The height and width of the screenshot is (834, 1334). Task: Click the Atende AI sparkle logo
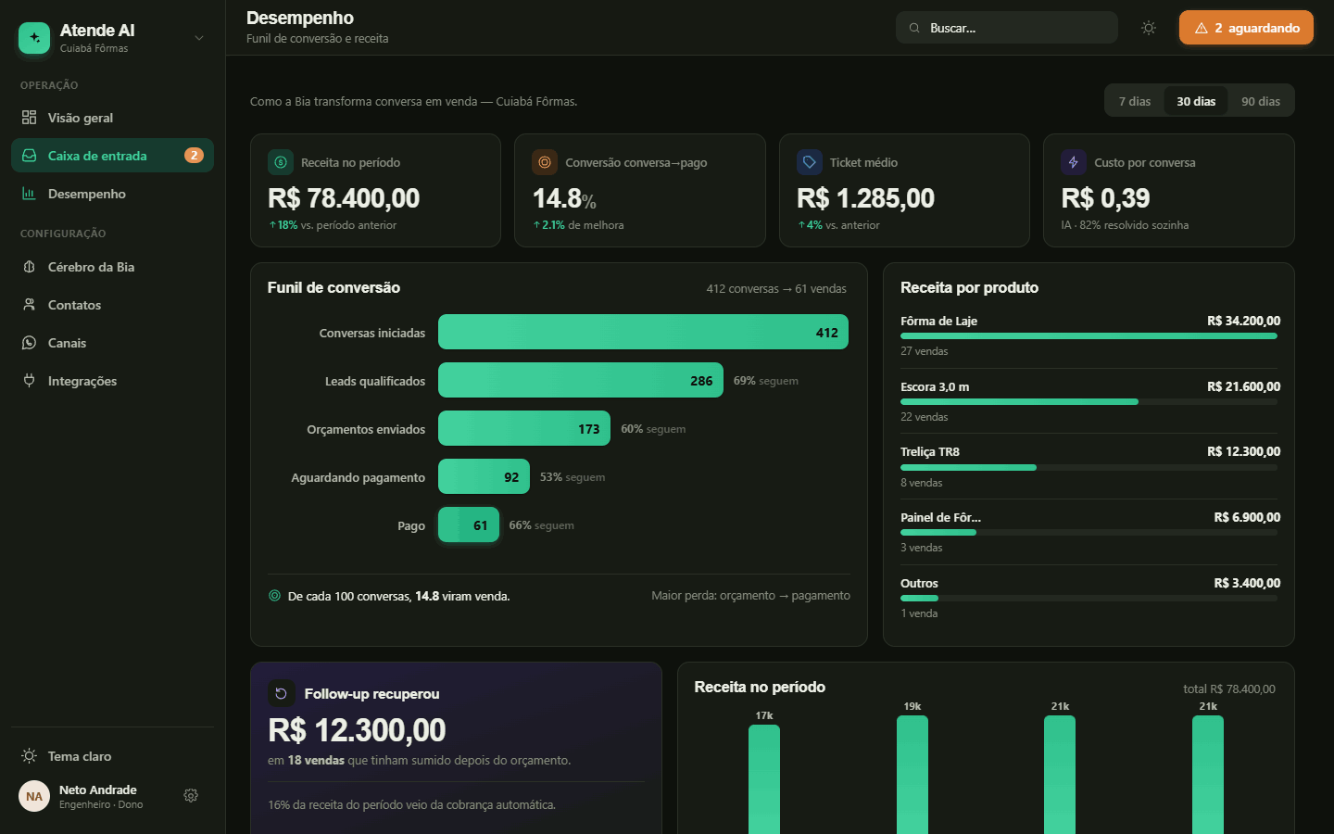34,38
